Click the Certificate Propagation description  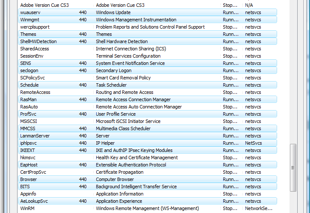click(x=120, y=172)
